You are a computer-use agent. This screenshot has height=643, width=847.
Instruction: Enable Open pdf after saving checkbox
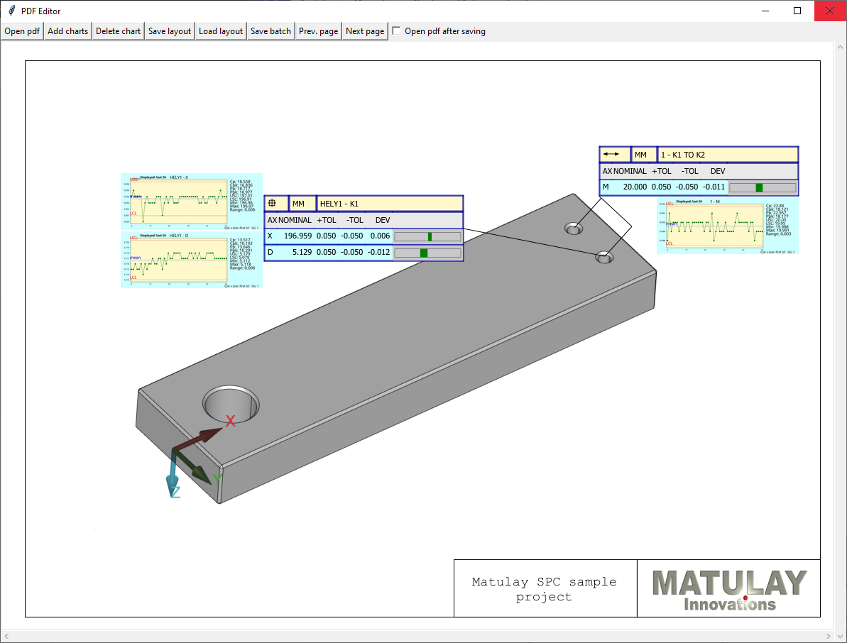(397, 31)
